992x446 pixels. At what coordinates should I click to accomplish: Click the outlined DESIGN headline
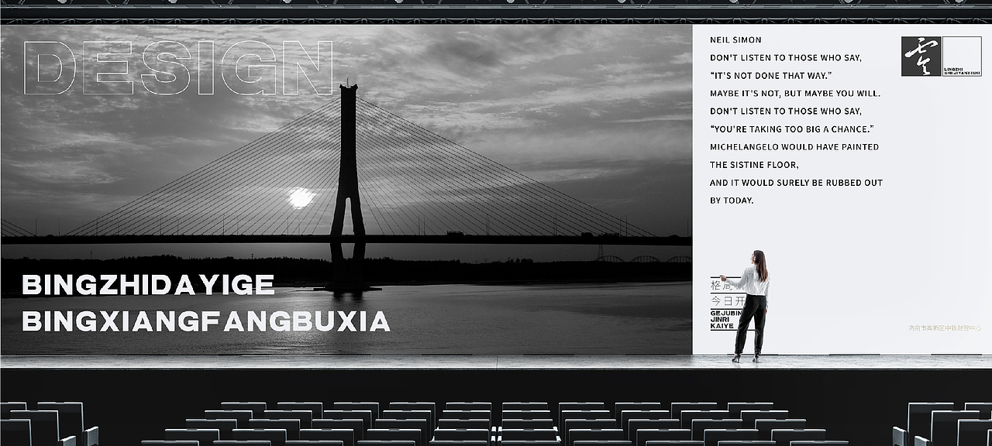179,68
